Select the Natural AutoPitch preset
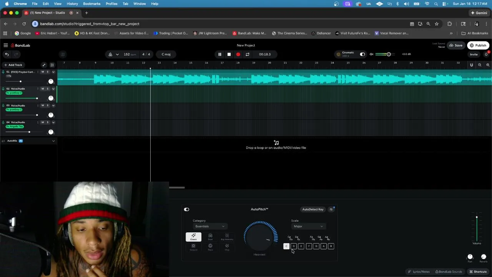Viewport: 492px width, 277px height. [x=193, y=247]
